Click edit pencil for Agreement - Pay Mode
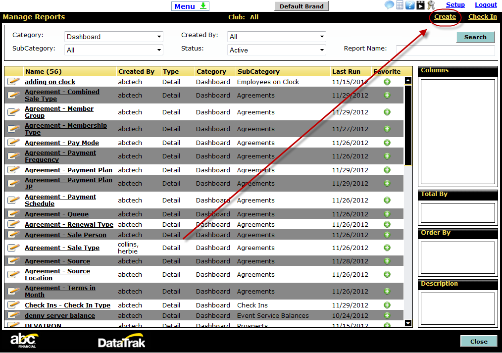This screenshot has width=502, height=353. tap(14, 143)
